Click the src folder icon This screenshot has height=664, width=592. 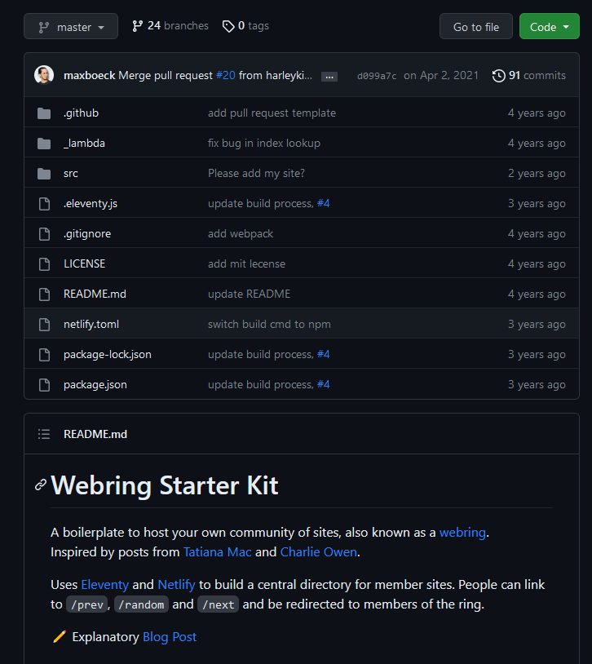44,174
